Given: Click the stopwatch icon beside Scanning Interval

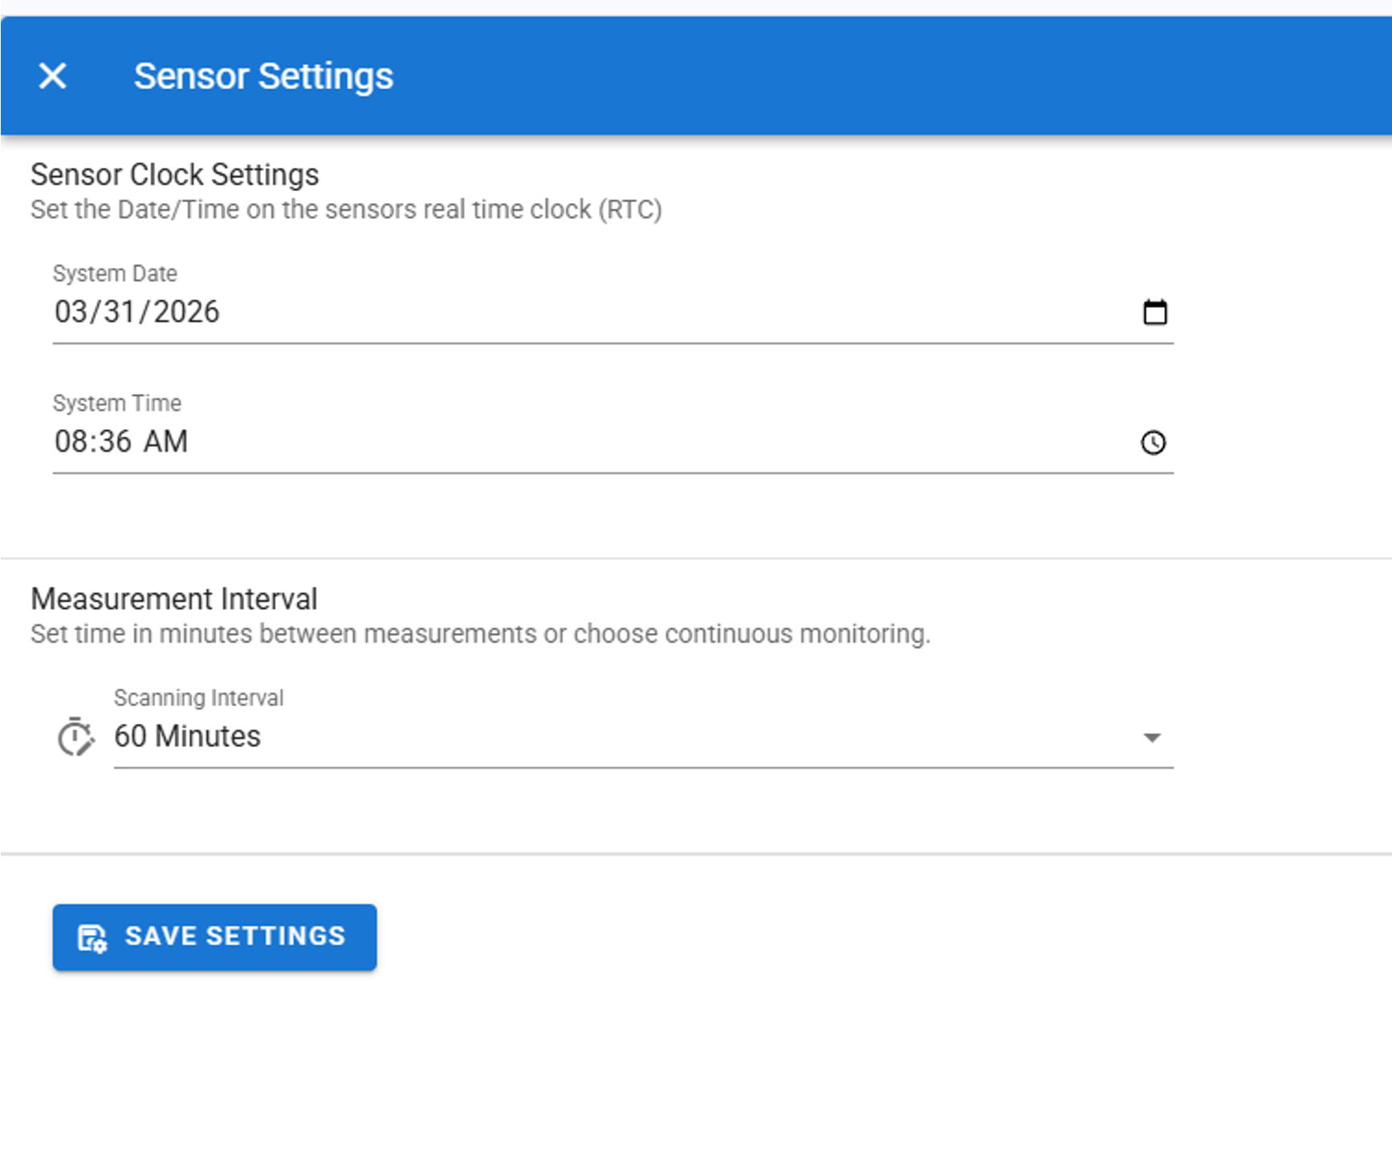Looking at the screenshot, I should pos(75,737).
